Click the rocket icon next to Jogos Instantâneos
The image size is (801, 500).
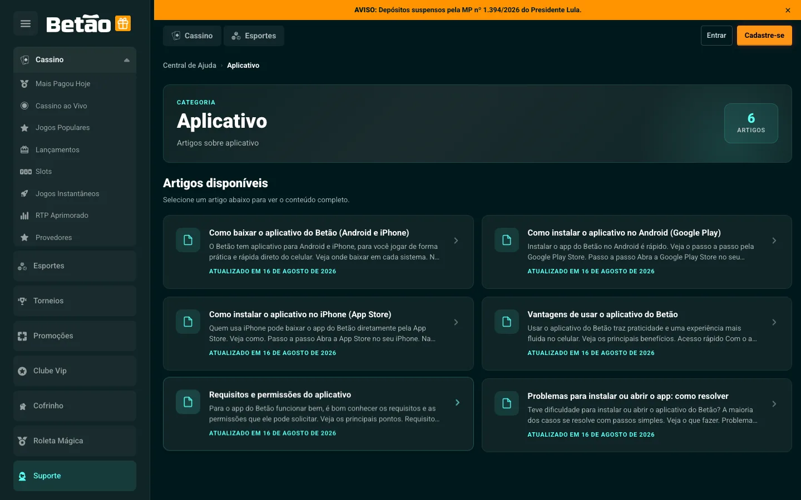[24, 193]
